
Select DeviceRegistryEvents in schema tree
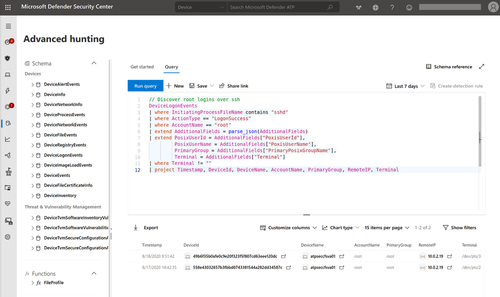pyautogui.click(x=65, y=145)
